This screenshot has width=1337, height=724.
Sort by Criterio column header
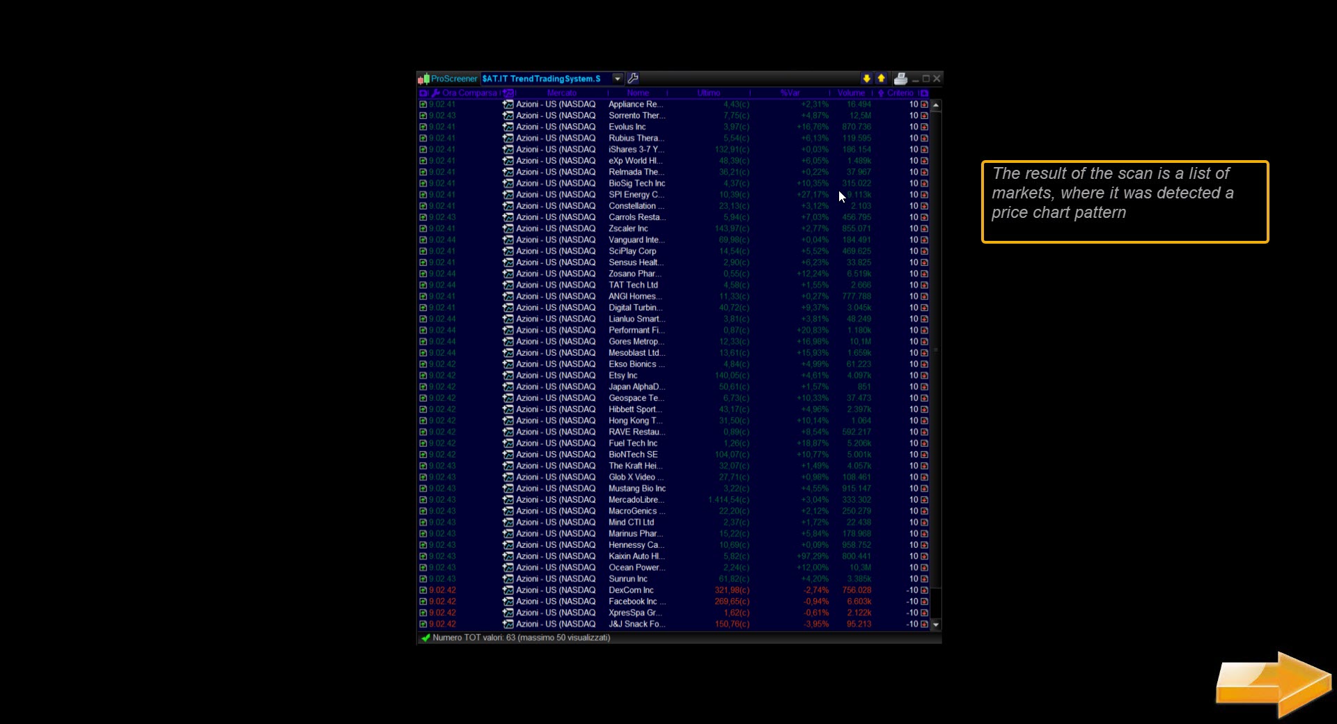(900, 93)
